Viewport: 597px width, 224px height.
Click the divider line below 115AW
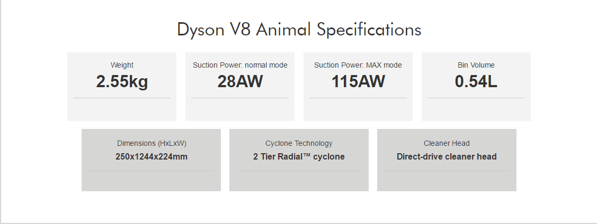tap(358, 98)
